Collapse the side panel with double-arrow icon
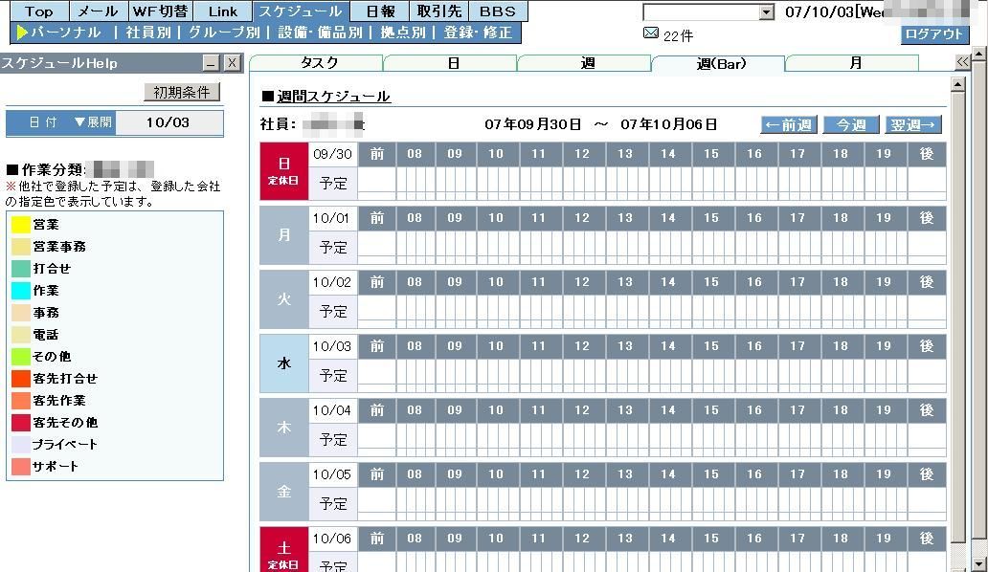This screenshot has width=988, height=572. tap(962, 61)
